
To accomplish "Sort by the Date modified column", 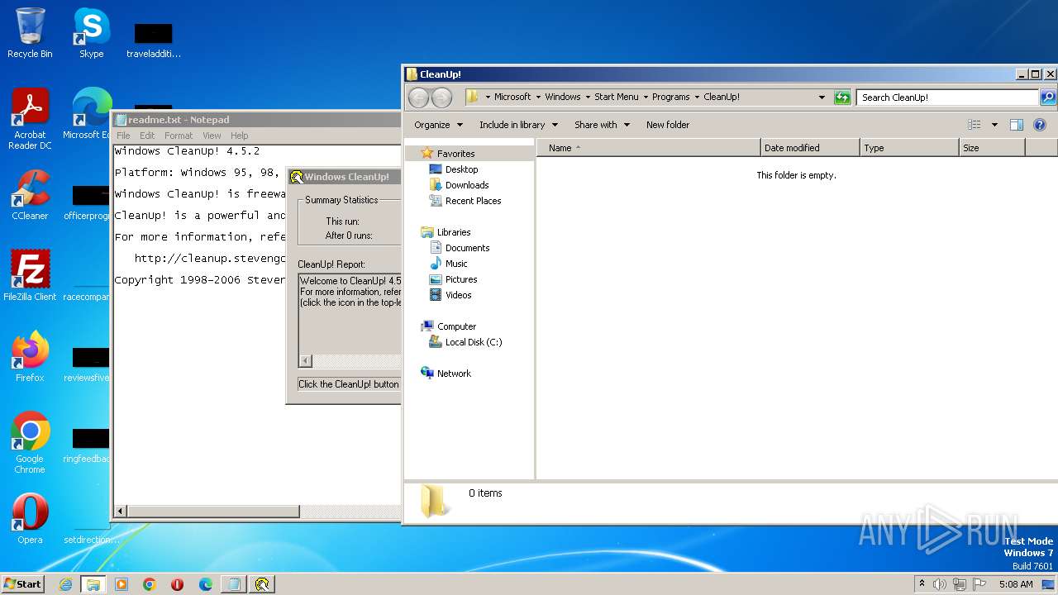I will coord(810,148).
